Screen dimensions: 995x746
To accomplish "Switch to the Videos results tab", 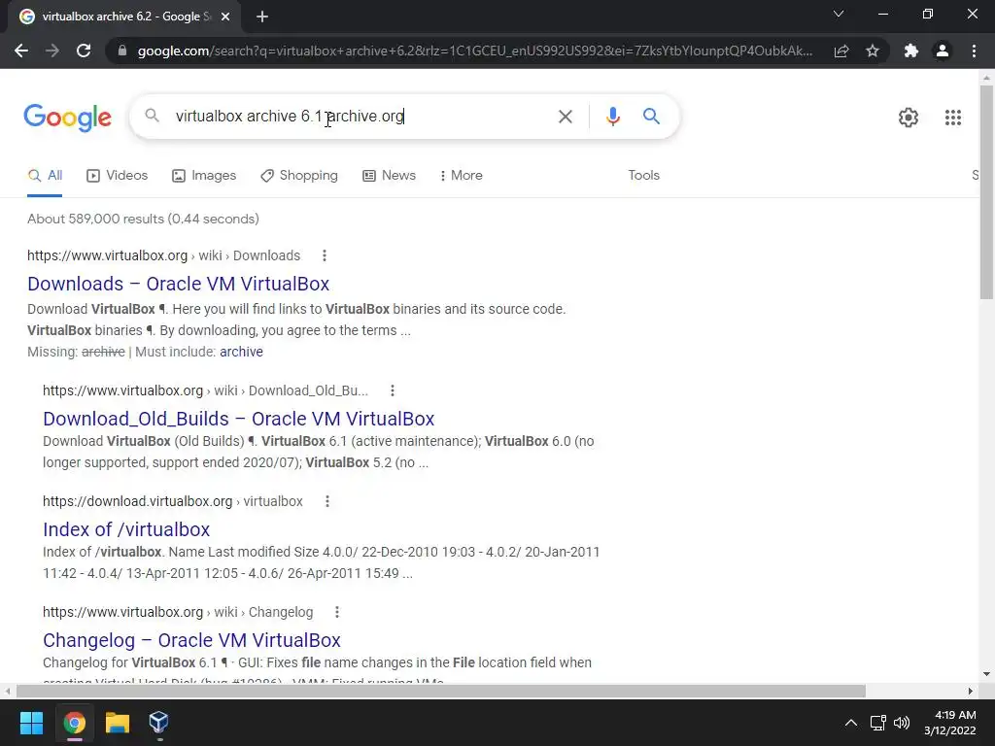I will coord(118,176).
